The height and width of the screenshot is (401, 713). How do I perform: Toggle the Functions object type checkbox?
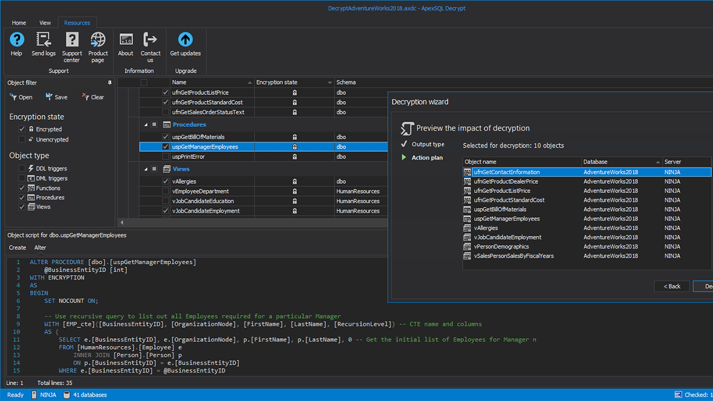[x=22, y=187]
